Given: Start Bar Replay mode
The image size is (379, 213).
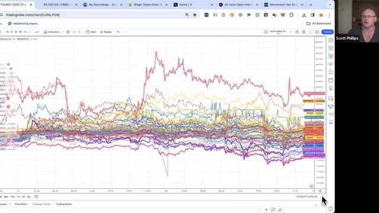Looking at the screenshot, I should click(x=106, y=32).
